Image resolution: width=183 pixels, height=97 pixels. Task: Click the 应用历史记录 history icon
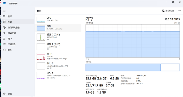point(4,27)
